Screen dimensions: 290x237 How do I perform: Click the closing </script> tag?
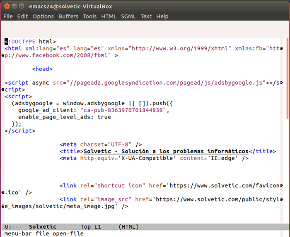pos(20,131)
